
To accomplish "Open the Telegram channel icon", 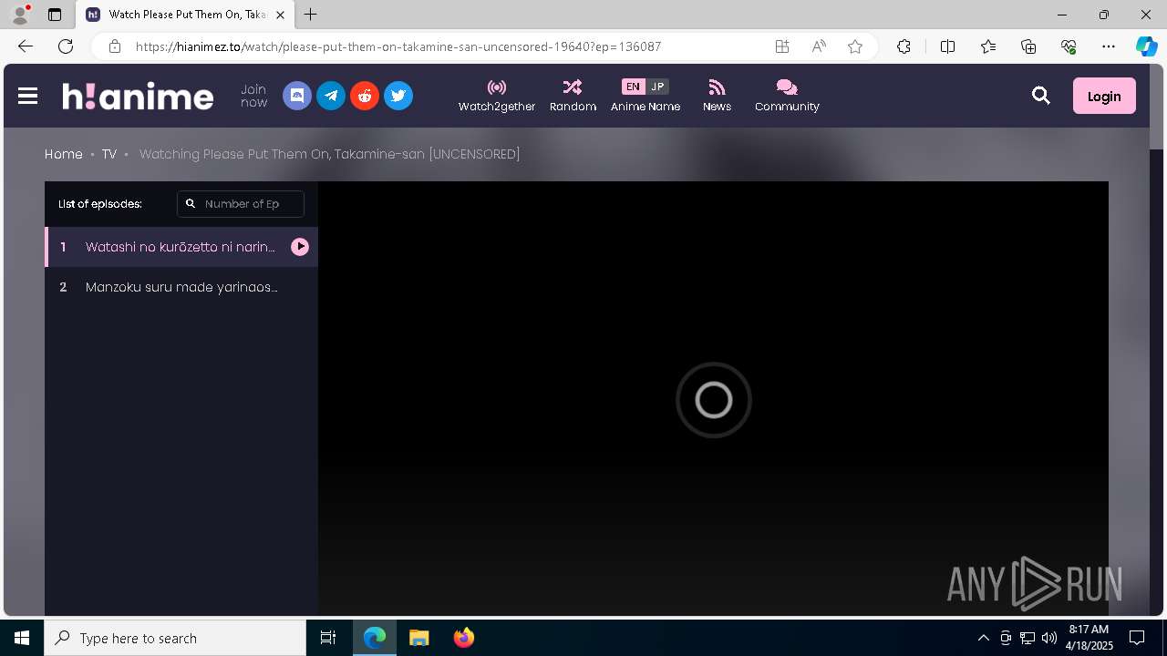I will (331, 96).
